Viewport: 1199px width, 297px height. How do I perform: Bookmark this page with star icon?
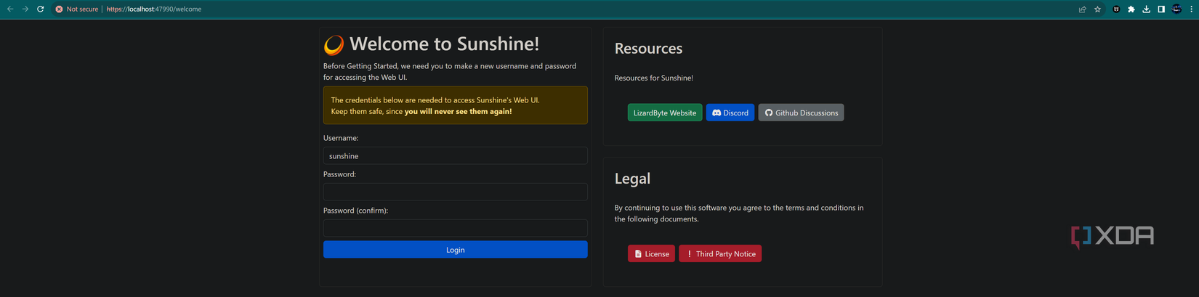pos(1097,9)
